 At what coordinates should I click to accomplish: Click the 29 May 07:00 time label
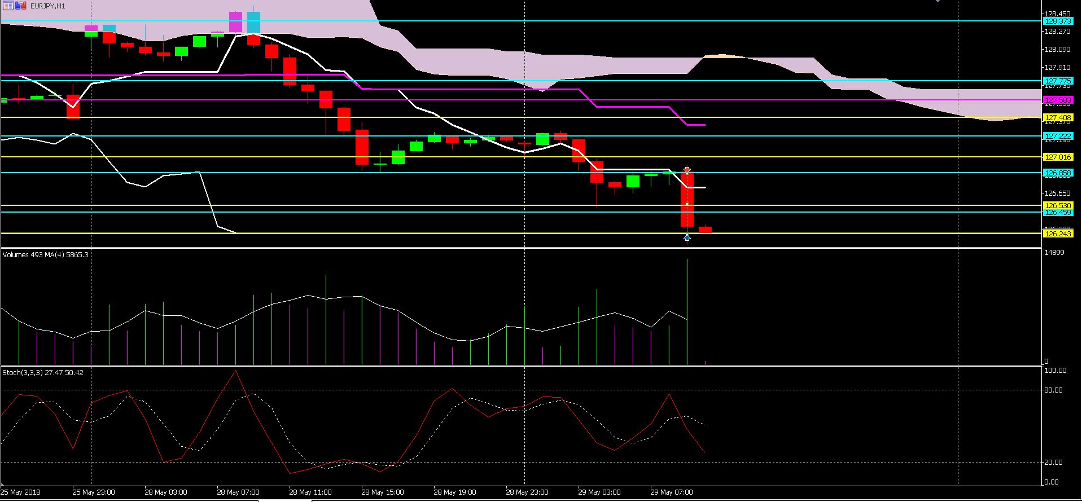click(x=672, y=492)
